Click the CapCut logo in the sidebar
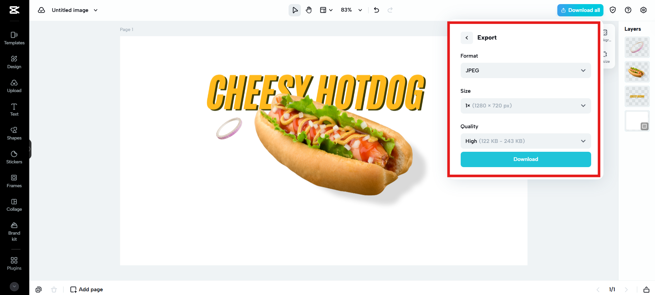 (14, 10)
